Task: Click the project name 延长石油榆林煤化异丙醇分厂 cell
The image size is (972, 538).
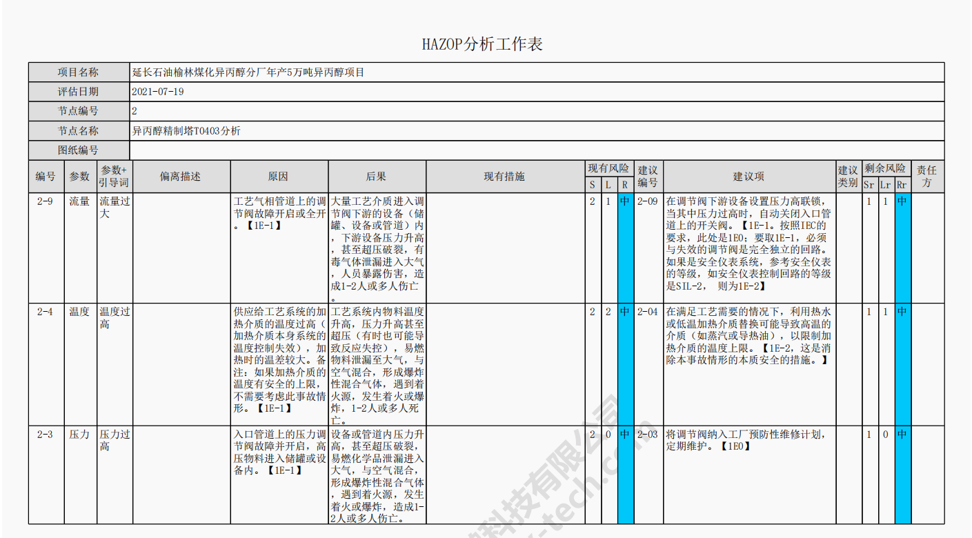Action: [x=537, y=72]
